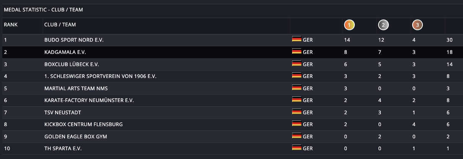Open 1. Schleswiger Sportverein von 1906 e.V.
Image resolution: width=463 pixels, height=159 pixels.
click(101, 76)
